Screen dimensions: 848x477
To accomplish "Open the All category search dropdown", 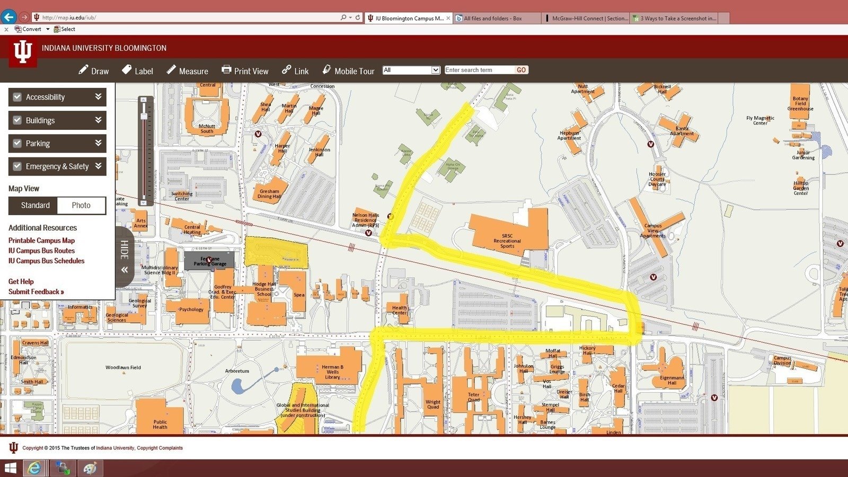I will pos(411,70).
